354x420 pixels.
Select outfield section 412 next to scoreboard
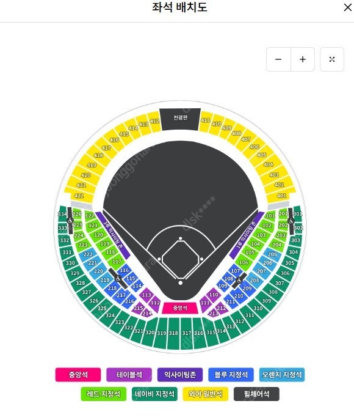(x=154, y=122)
